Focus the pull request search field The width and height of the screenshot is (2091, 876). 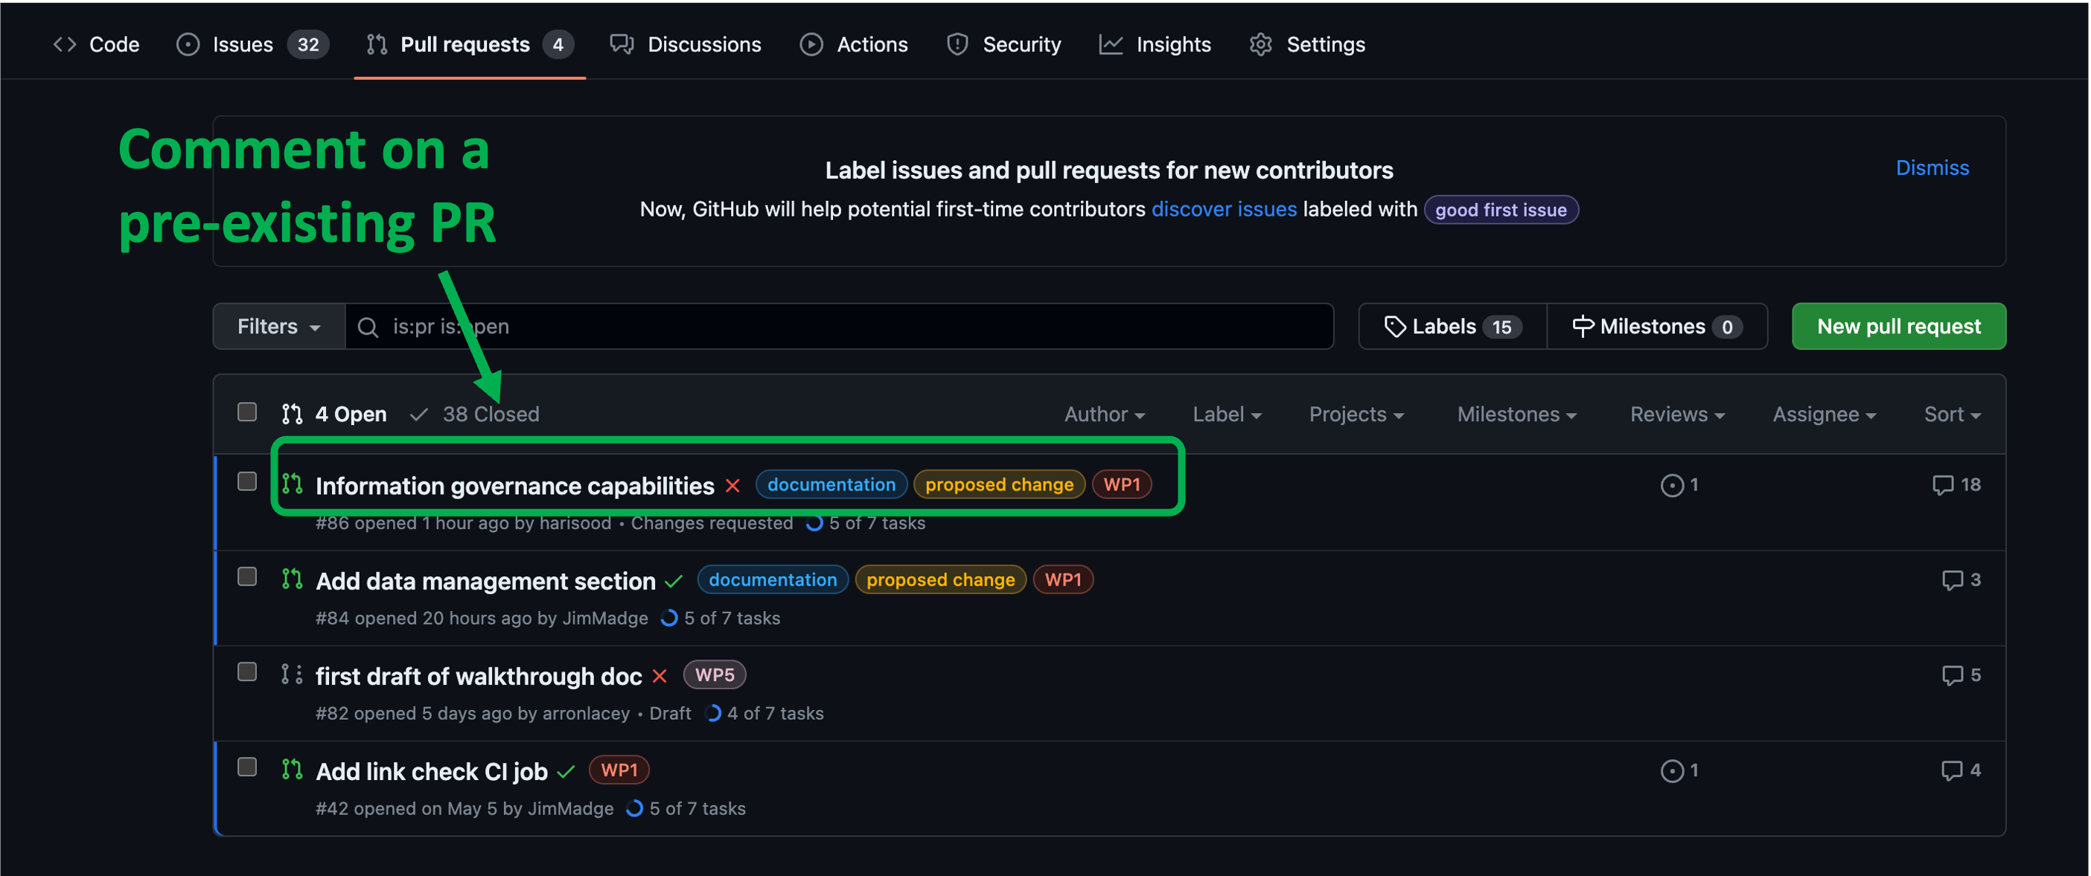pyautogui.click(x=840, y=327)
